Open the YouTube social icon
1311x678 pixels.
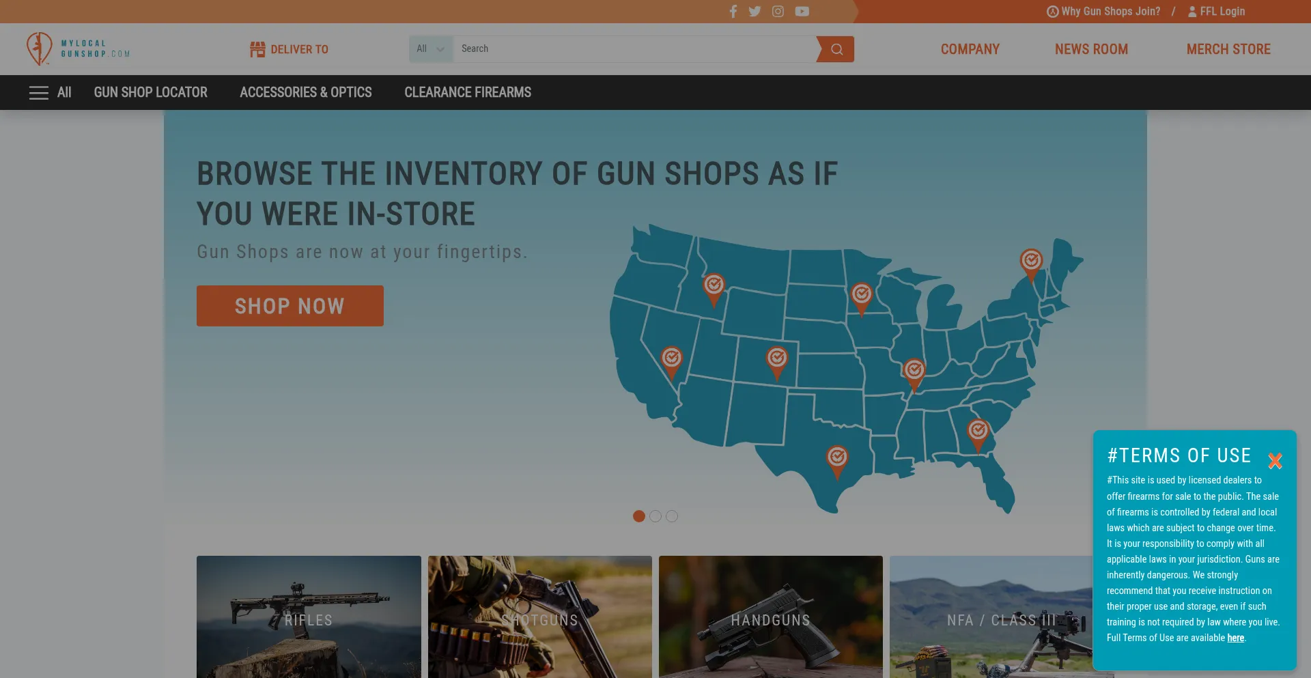point(802,12)
